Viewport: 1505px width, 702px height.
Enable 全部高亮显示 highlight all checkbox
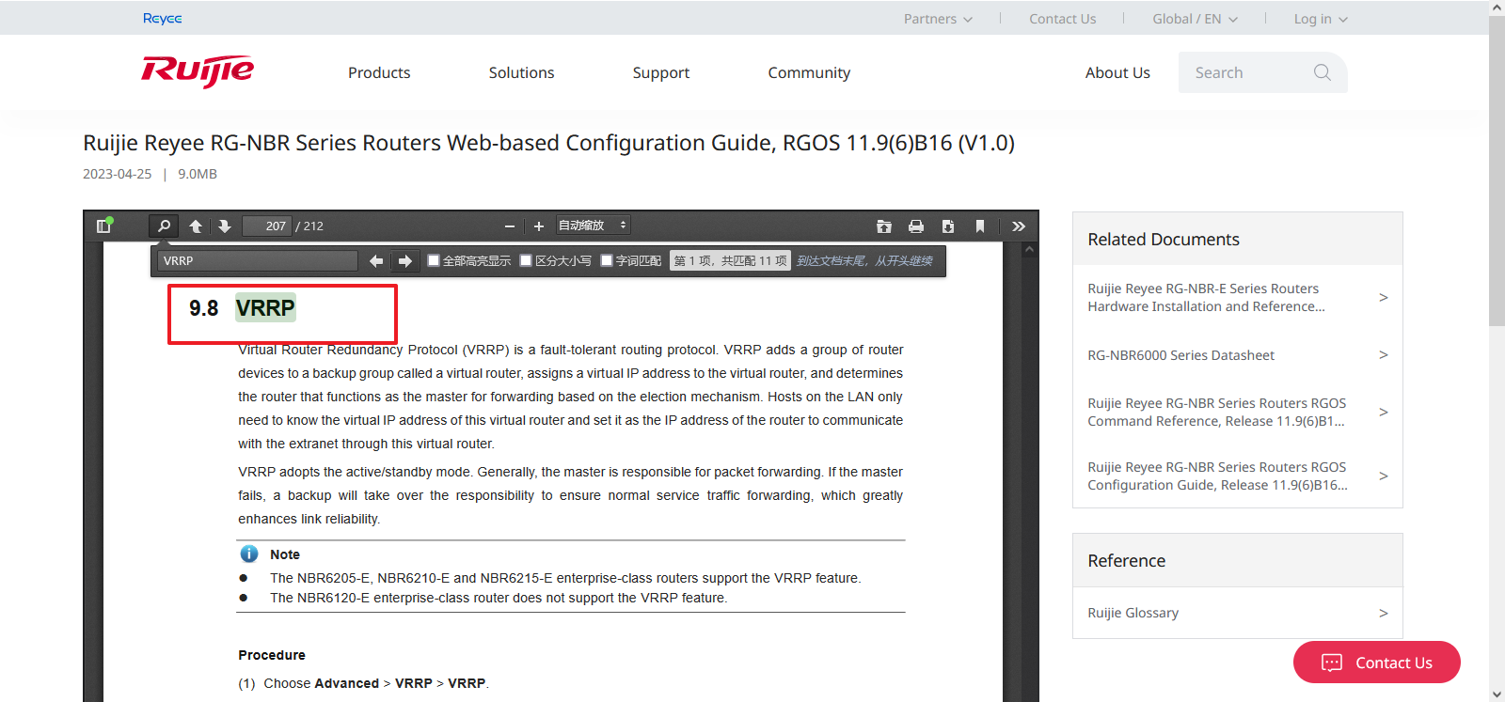click(434, 260)
